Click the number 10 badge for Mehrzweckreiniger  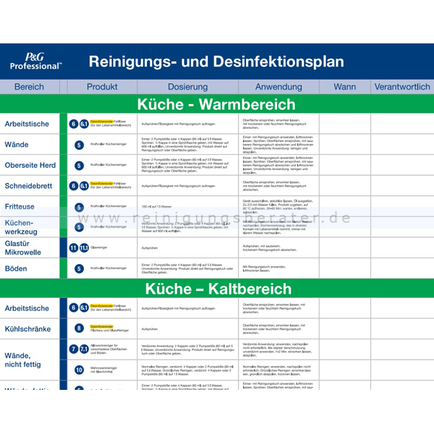(79, 370)
